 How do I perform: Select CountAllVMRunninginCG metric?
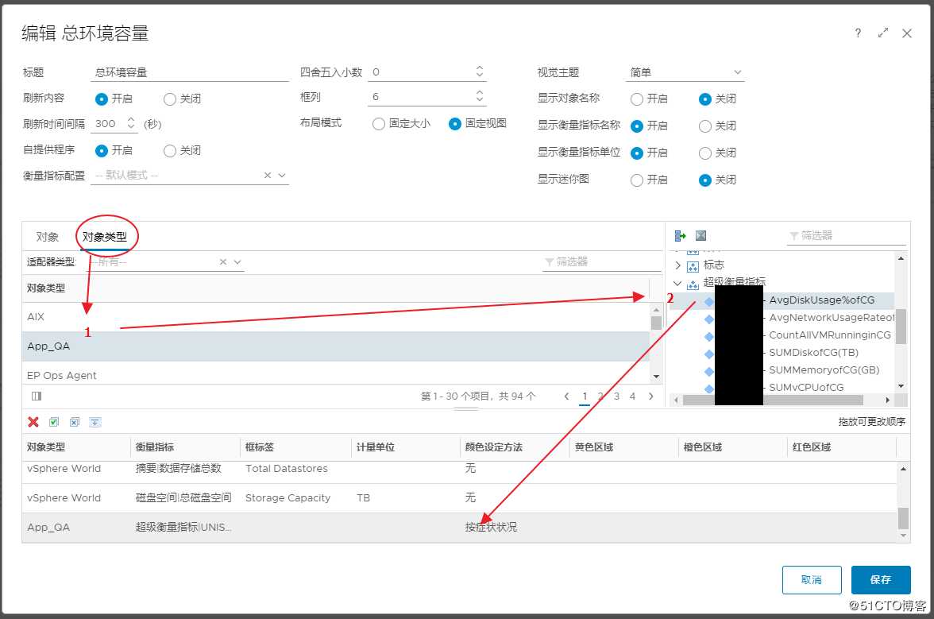[x=830, y=335]
